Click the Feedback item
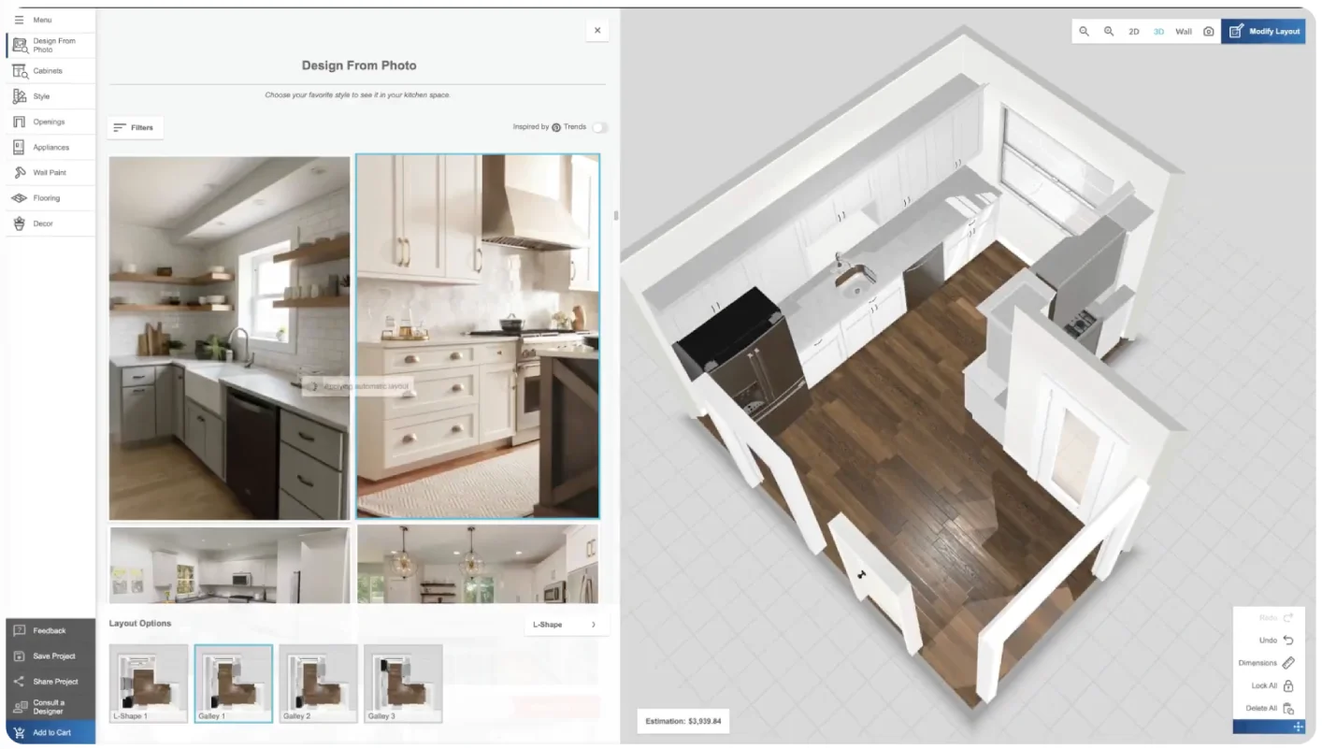The width and height of the screenshot is (1322, 749). [x=50, y=630]
